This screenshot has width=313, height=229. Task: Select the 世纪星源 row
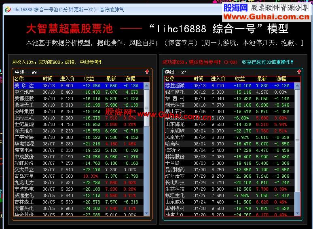pyautogui.click(x=78, y=124)
